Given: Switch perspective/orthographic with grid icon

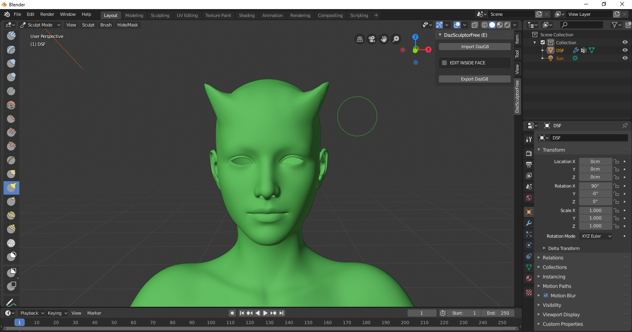Looking at the screenshot, I should (360, 39).
